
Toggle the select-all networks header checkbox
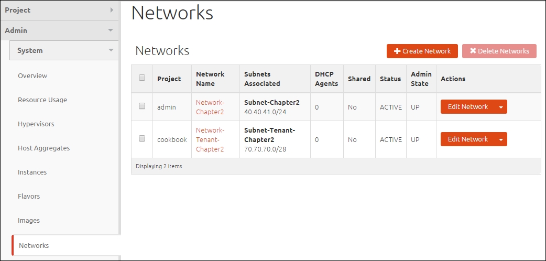pos(141,78)
